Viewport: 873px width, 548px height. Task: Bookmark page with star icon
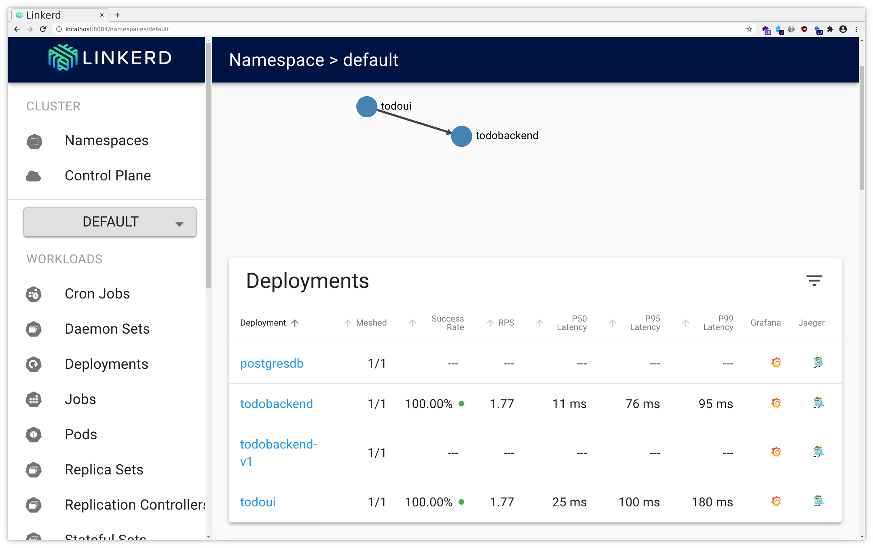pos(749,29)
